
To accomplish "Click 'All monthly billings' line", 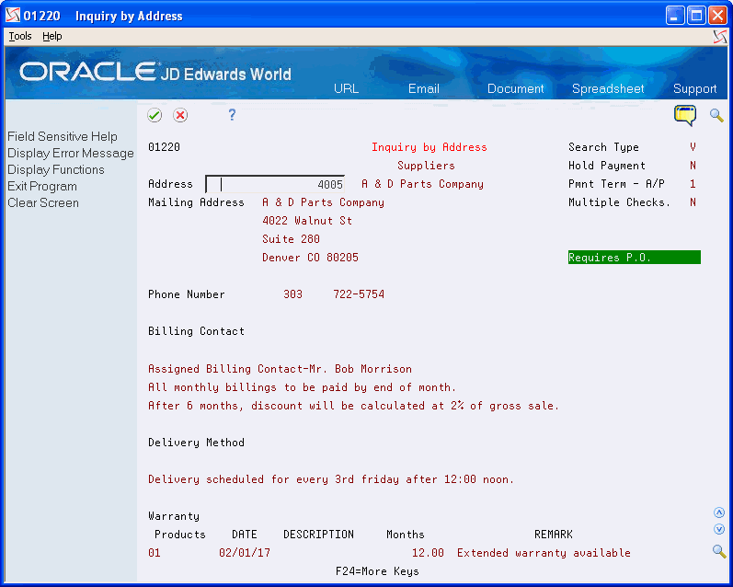I will click(302, 387).
